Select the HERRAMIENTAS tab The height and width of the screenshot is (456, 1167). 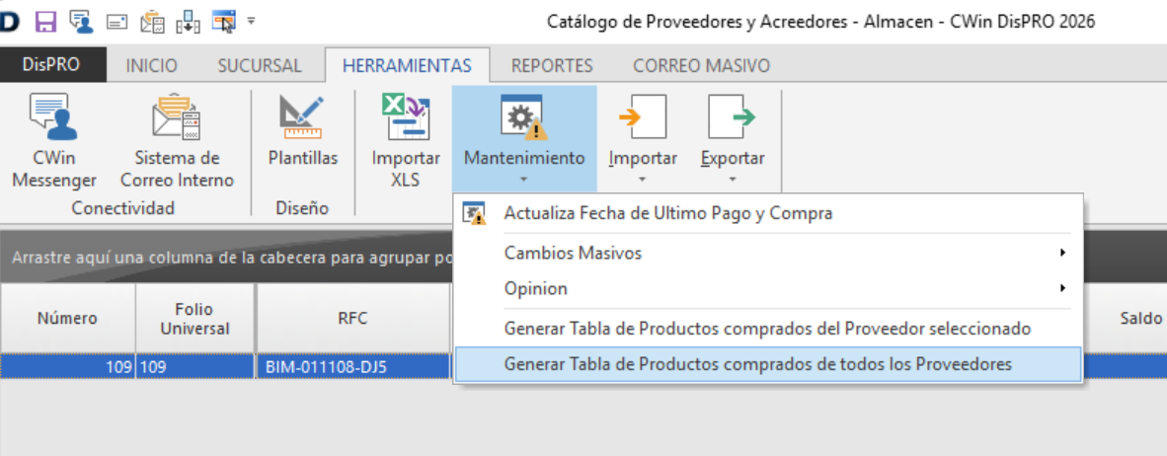(x=407, y=65)
